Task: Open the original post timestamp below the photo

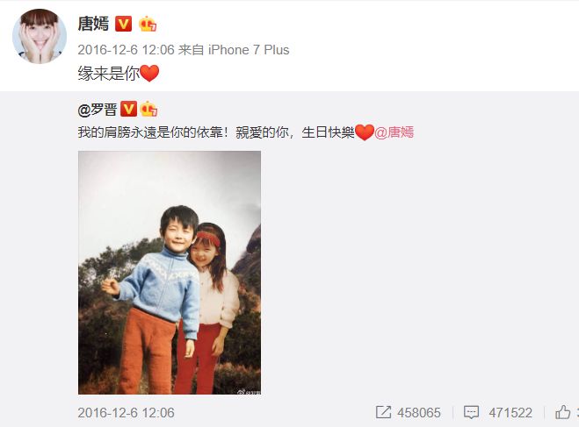Action: pyautogui.click(x=126, y=413)
